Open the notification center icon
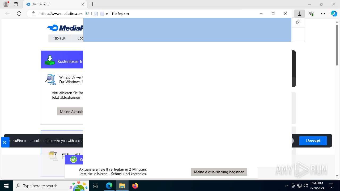Viewport: 340px width, 191px height. [x=331, y=186]
